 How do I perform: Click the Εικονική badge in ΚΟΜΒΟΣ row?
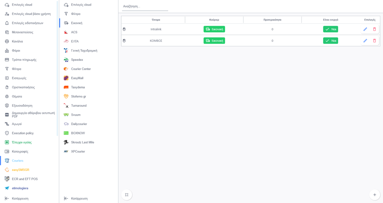coord(214,41)
